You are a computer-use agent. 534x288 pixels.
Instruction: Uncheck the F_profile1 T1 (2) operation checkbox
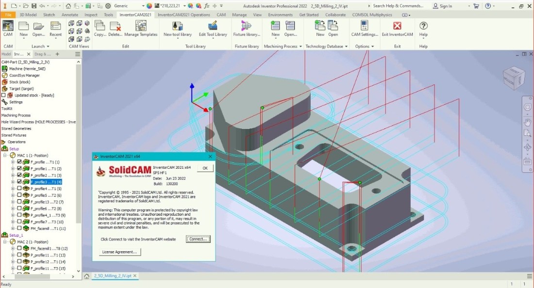click(19, 169)
